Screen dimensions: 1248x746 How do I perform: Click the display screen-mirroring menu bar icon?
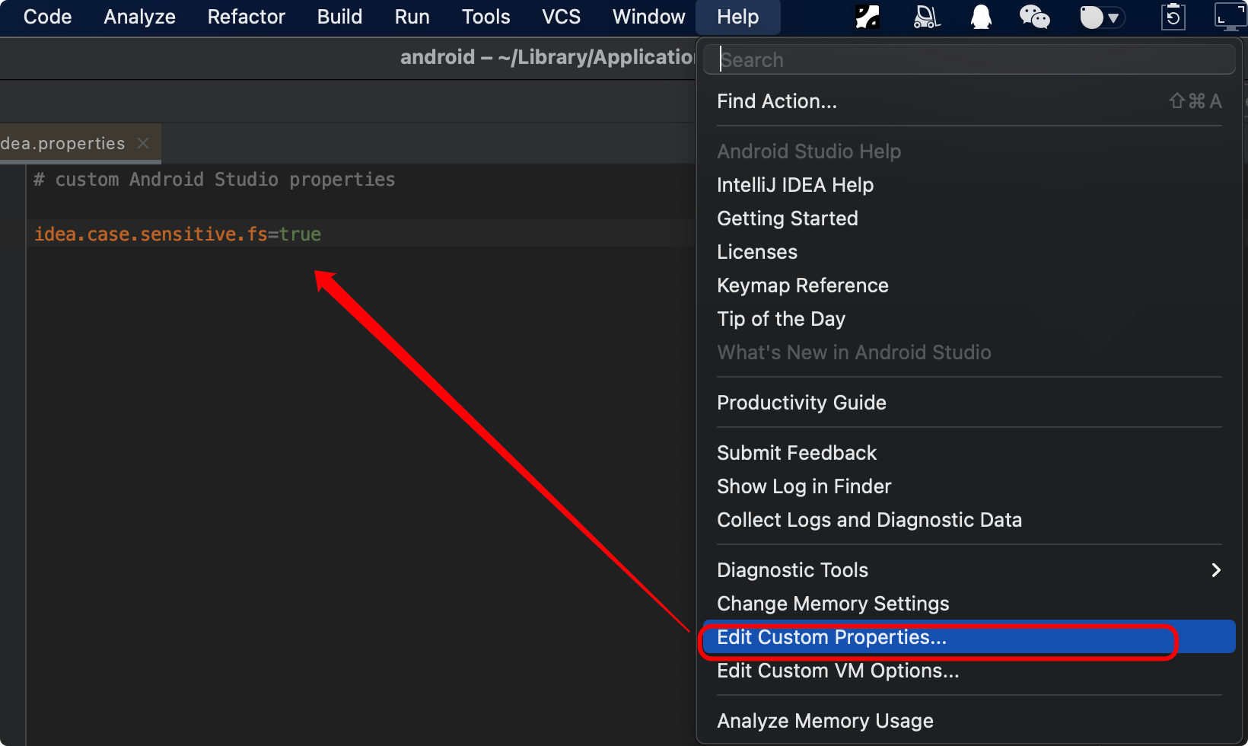[x=1230, y=17]
